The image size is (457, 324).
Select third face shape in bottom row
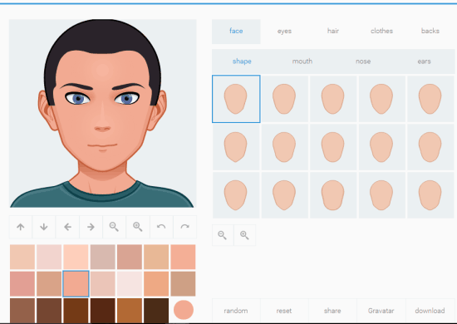pyautogui.click(x=333, y=195)
